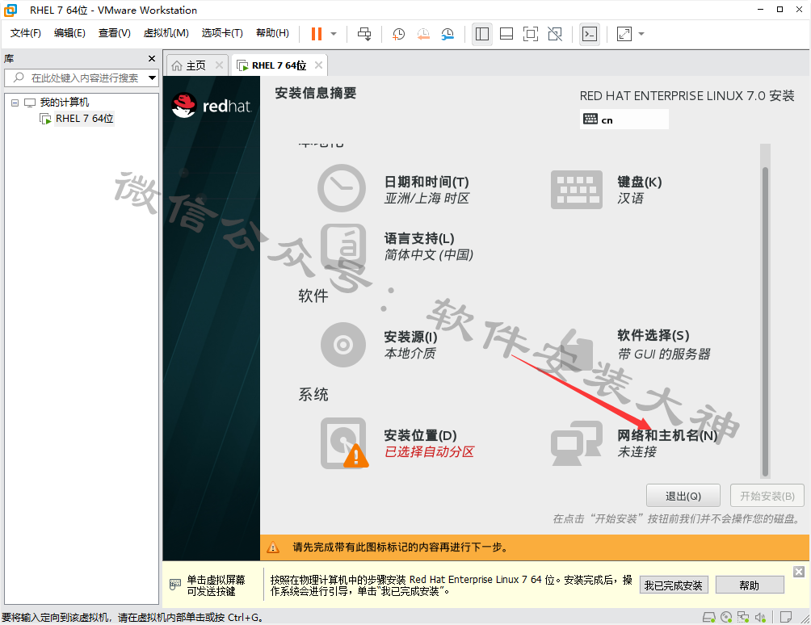Screen dimensions: 811x625
Task: Open the 文件(F) menu
Action: coord(25,33)
